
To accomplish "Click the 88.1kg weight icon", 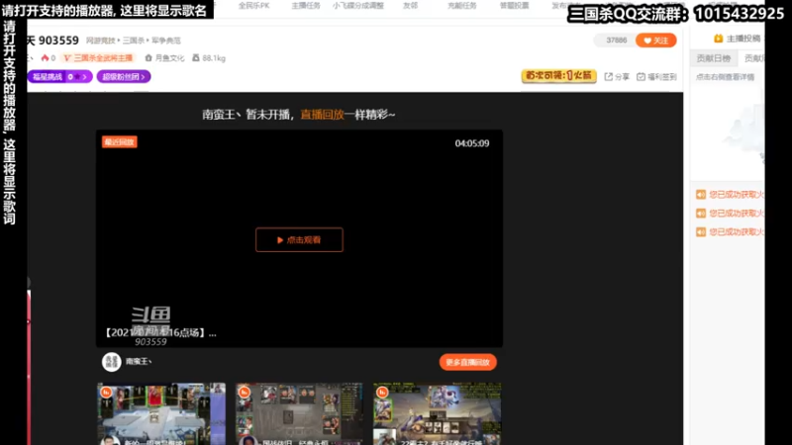I will (196, 58).
